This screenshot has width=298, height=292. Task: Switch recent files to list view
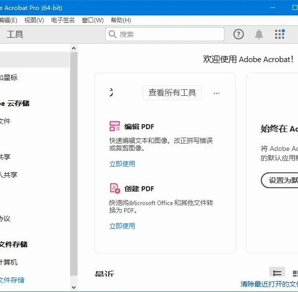click(x=277, y=273)
